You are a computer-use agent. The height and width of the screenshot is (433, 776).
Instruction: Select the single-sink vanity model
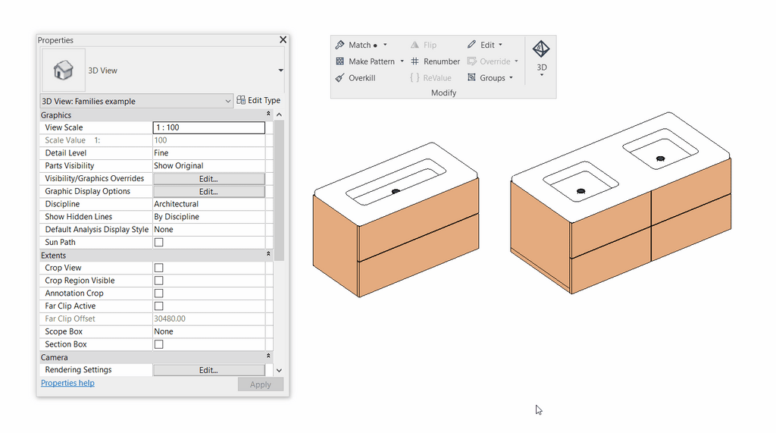(x=396, y=219)
